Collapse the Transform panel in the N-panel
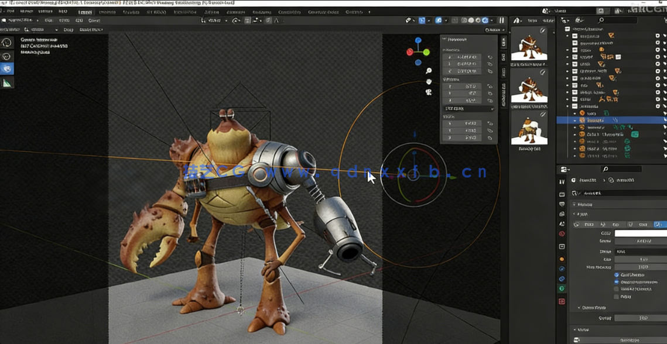Image resolution: width=667 pixels, height=344 pixels. pos(446,39)
